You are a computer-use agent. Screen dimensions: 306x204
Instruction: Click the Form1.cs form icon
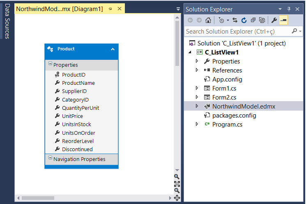(207, 88)
